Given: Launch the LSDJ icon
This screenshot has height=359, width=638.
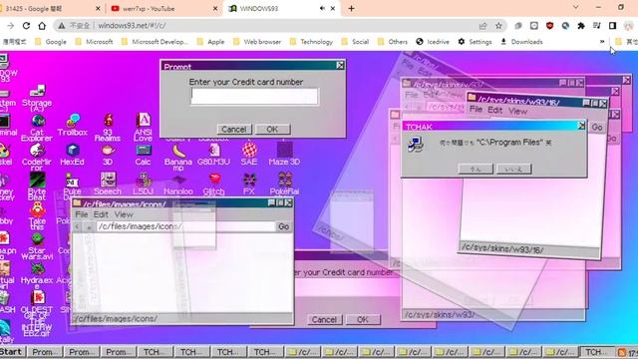Looking at the screenshot, I should coord(144,183).
